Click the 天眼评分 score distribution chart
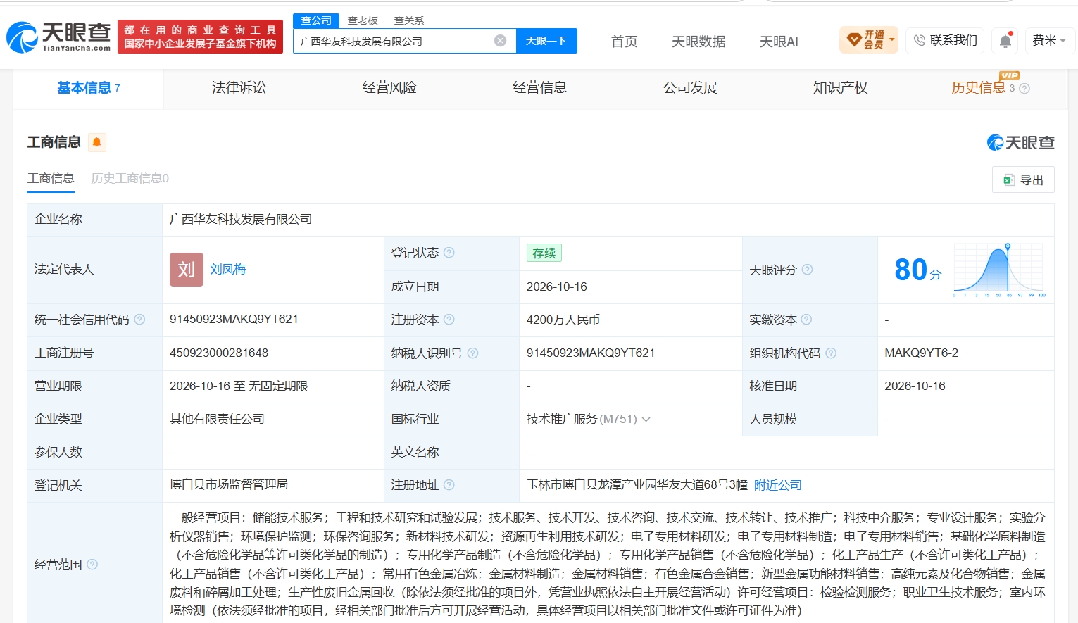 click(999, 270)
